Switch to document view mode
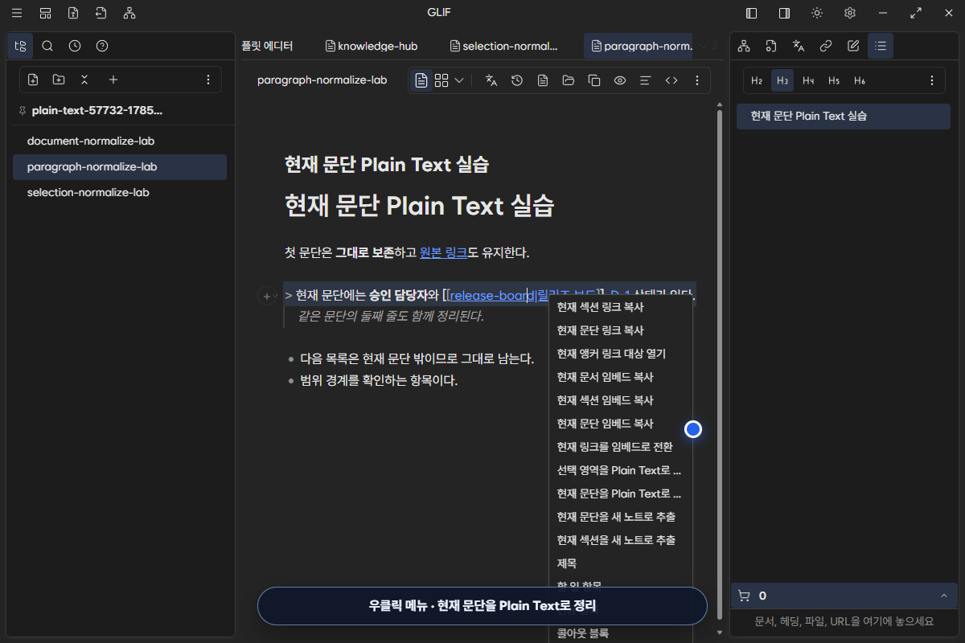The height and width of the screenshot is (643, 965). click(421, 80)
